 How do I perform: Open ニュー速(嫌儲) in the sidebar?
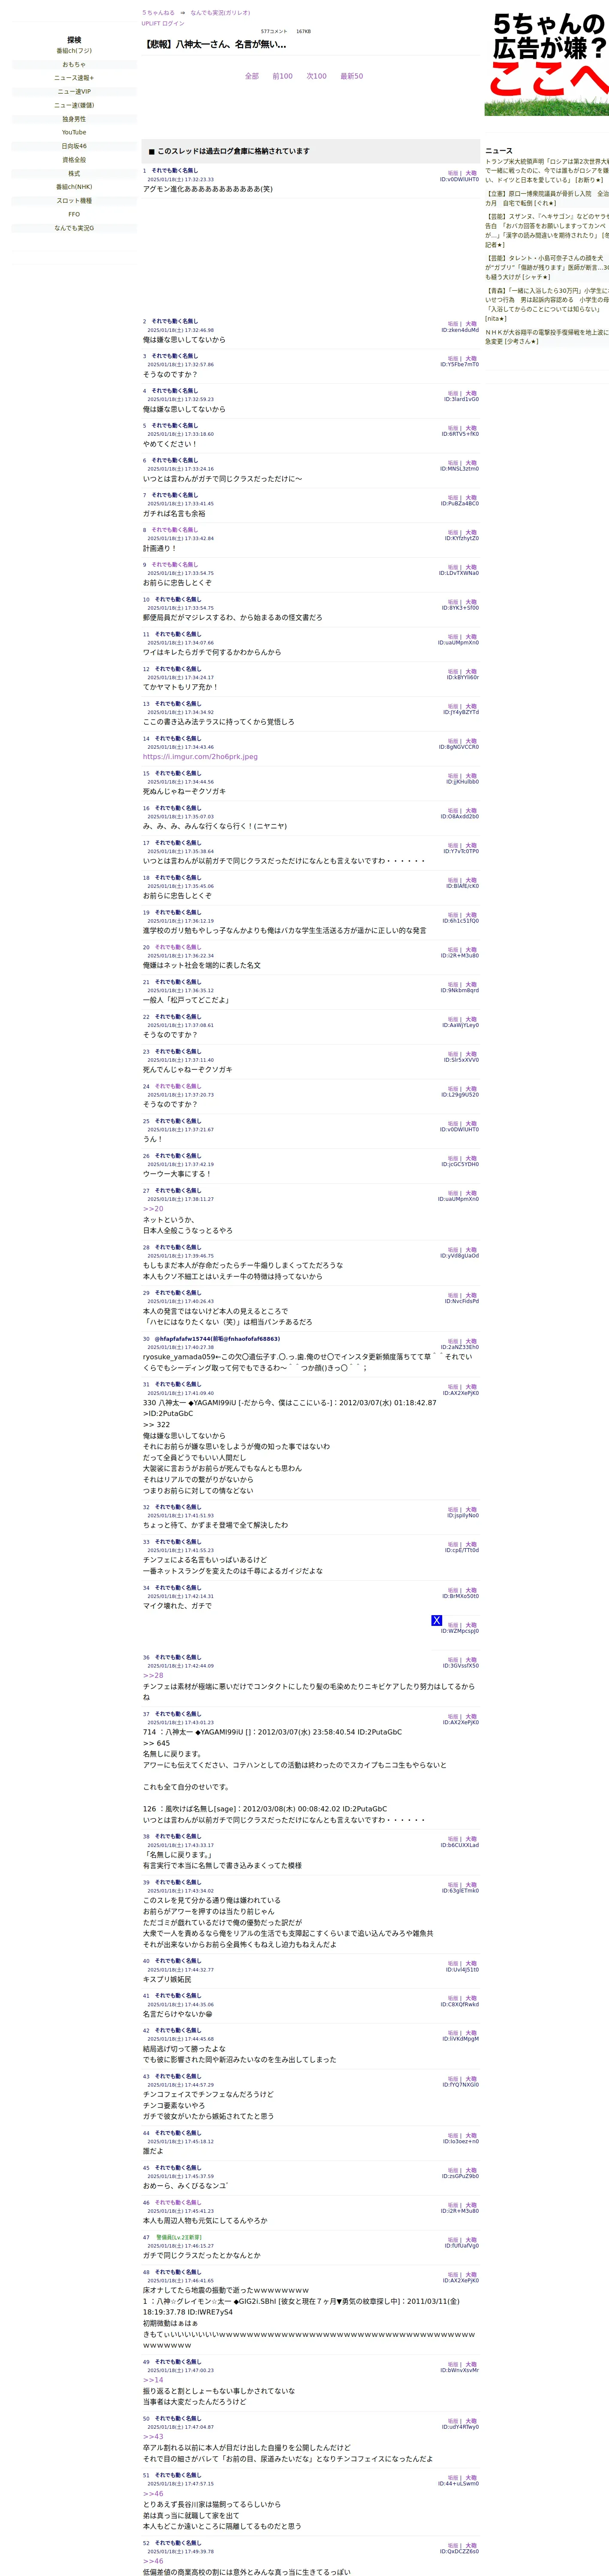point(74,105)
